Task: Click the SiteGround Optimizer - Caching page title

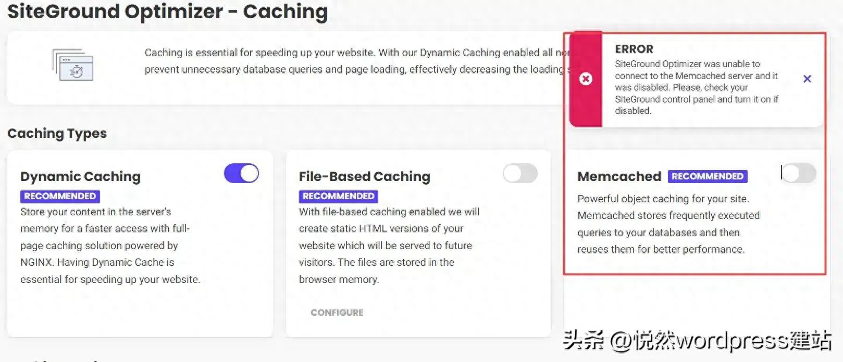Action: pos(167,11)
